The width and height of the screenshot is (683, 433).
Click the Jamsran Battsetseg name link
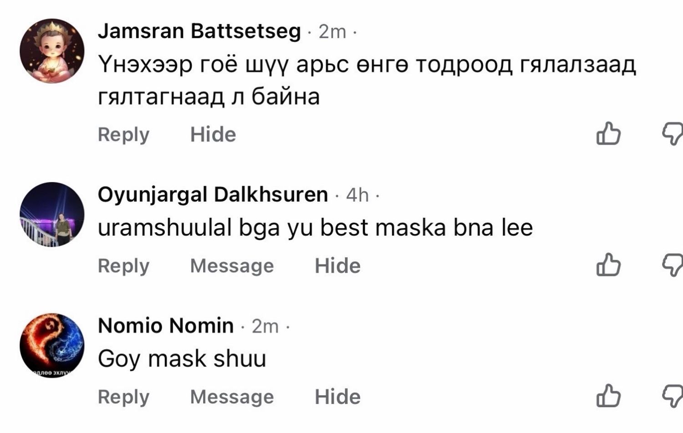coord(199,31)
